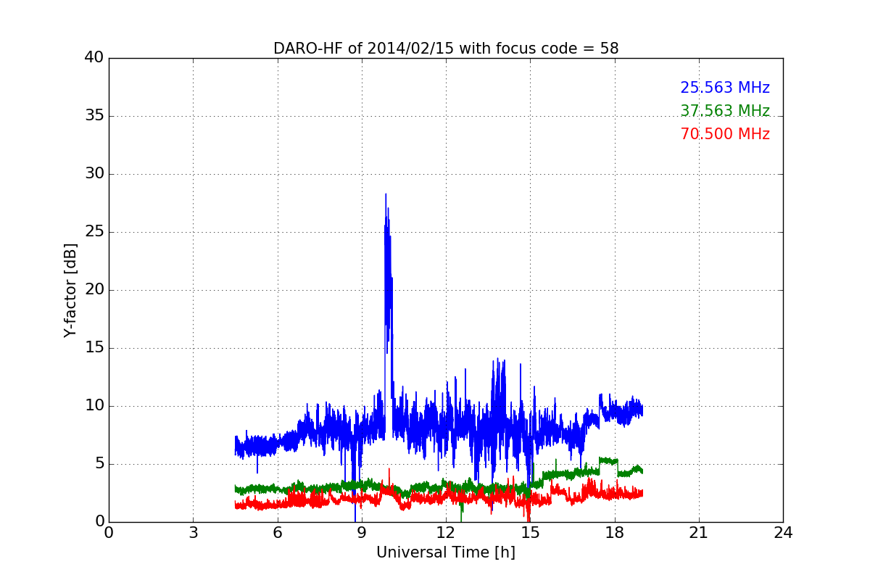Click the blue peak near 28 dB
This screenshot has height=580, width=870.
[x=386, y=196]
